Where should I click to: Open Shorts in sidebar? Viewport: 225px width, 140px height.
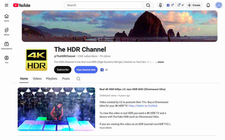coord(6,32)
